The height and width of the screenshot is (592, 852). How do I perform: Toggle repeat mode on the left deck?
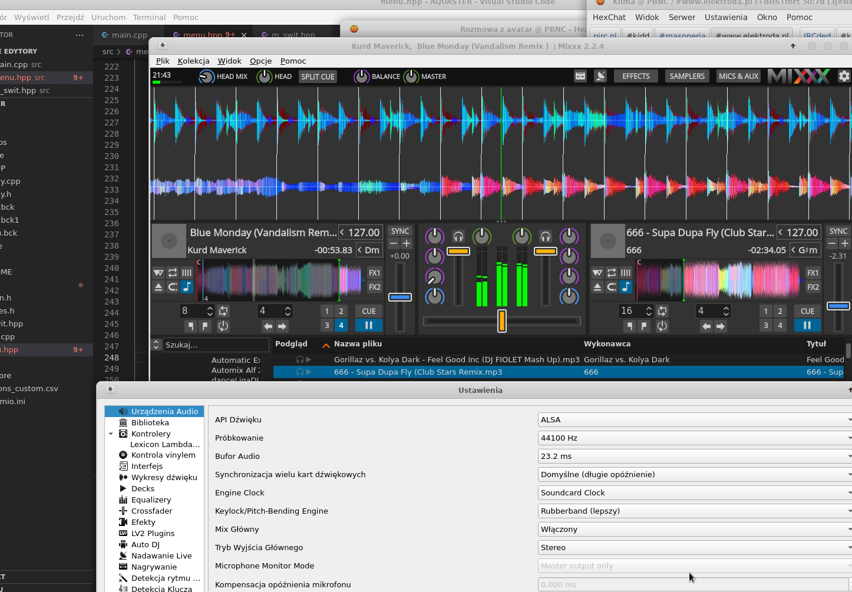pos(173,273)
